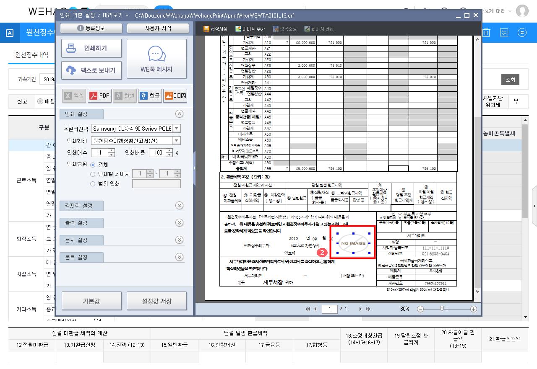Export the preview as an image
This screenshot has height=369, width=537.
[175, 96]
